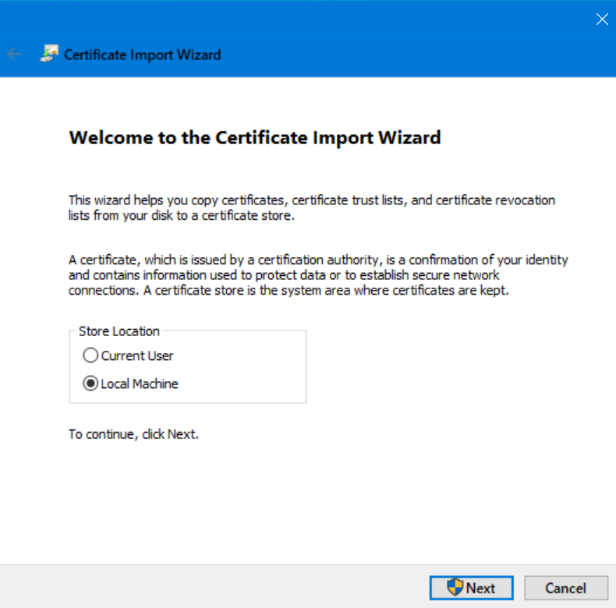Viewport: 616px width, 608px height.
Task: Select the Current User radio button
Action: click(x=90, y=355)
